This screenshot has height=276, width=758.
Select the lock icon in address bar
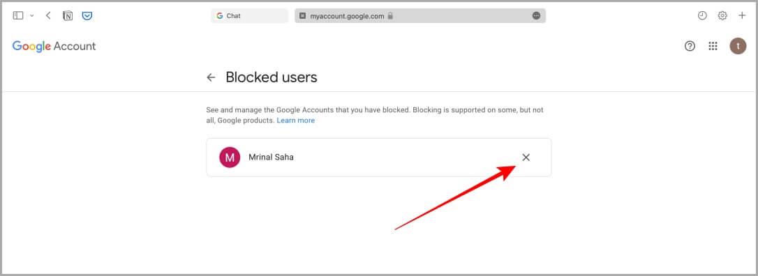tap(390, 16)
